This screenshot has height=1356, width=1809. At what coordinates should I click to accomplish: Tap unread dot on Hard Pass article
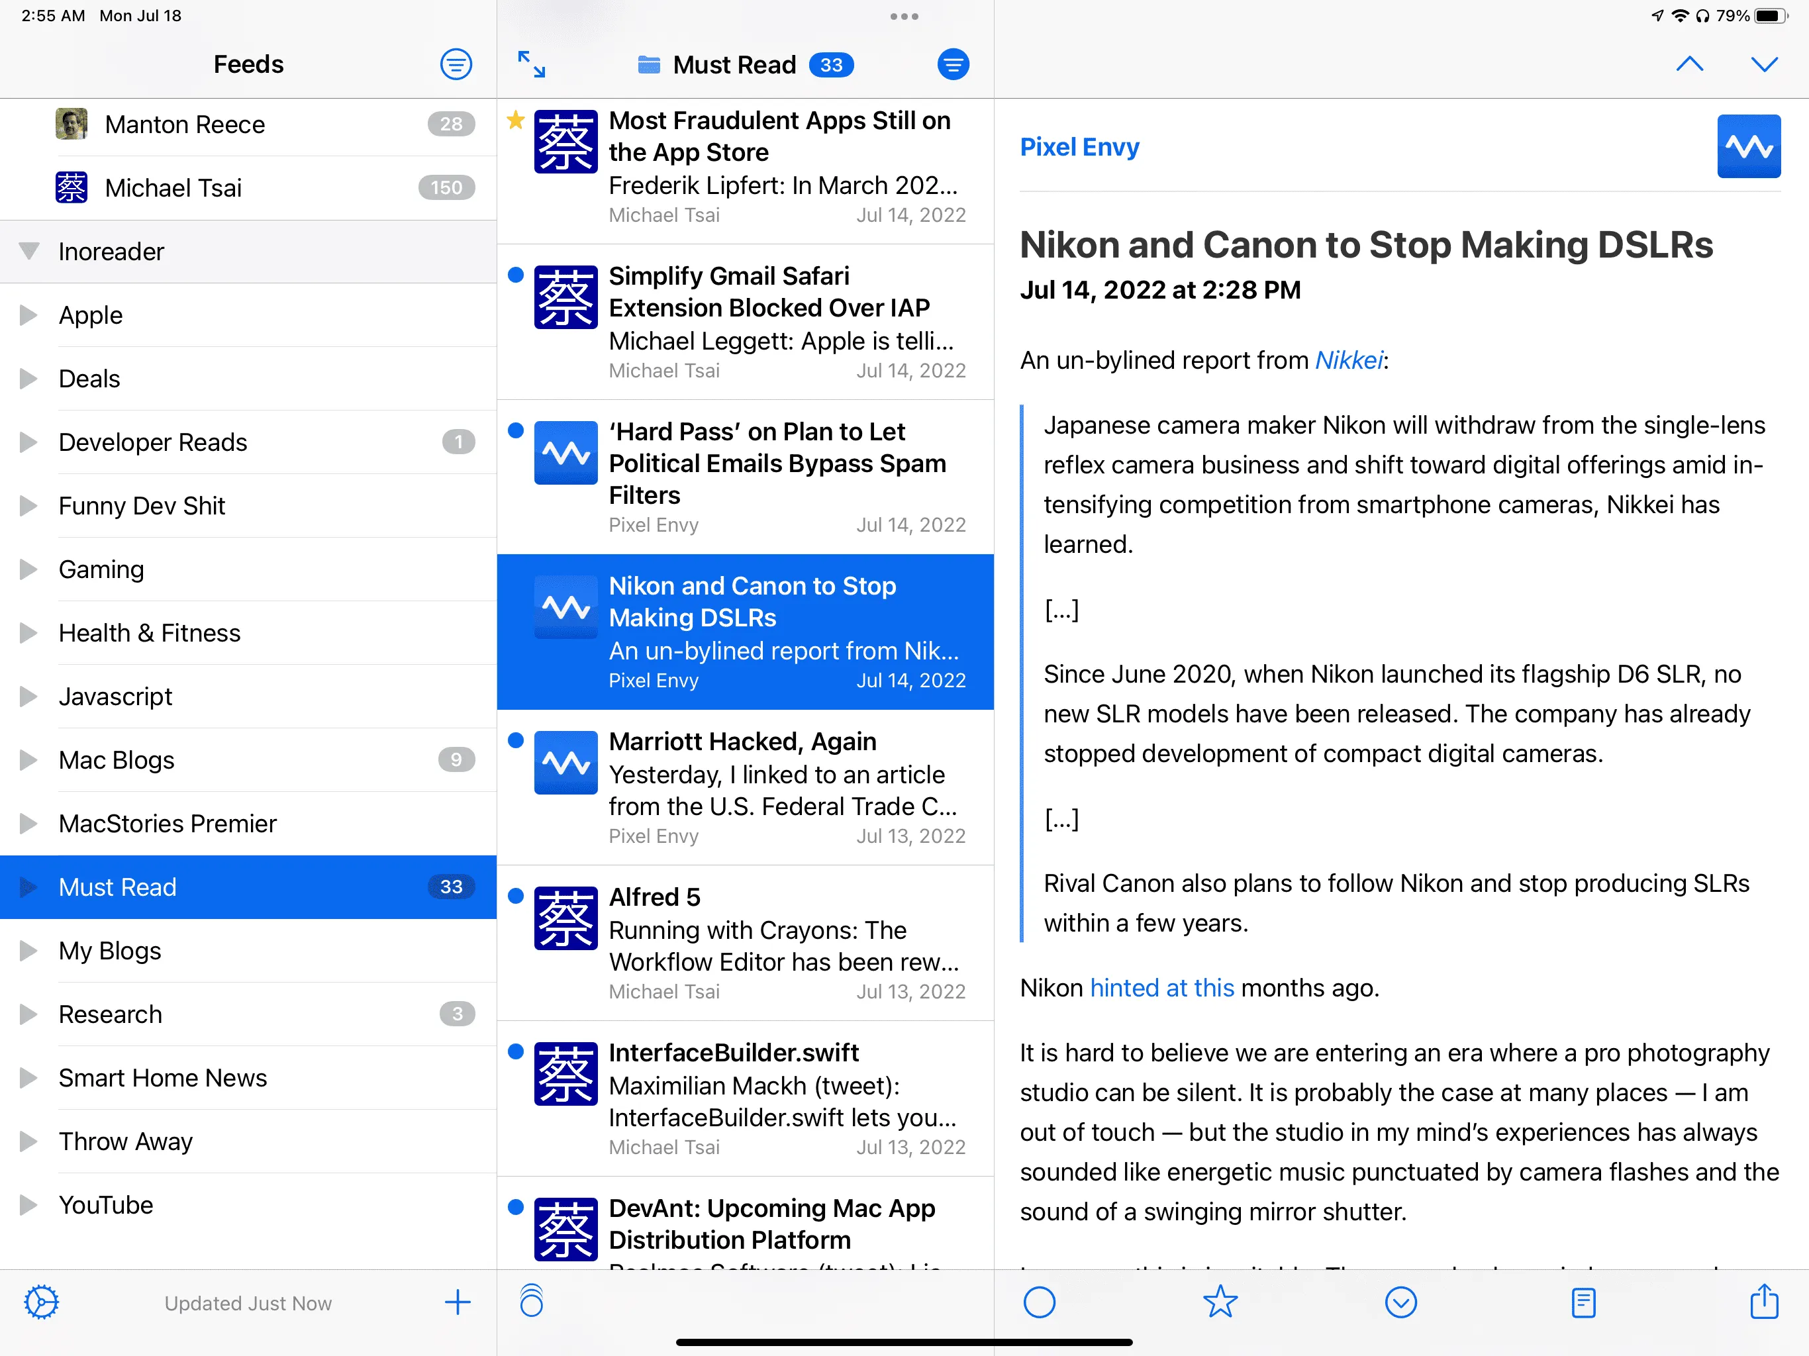pyautogui.click(x=515, y=430)
